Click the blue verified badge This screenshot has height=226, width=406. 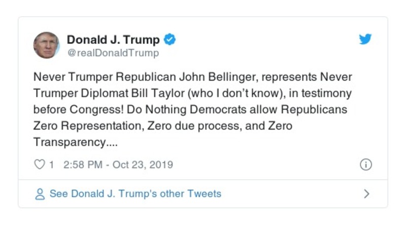coord(170,40)
